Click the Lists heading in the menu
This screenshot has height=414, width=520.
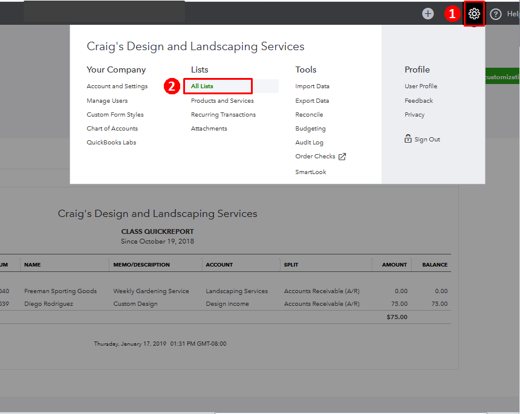pos(200,70)
